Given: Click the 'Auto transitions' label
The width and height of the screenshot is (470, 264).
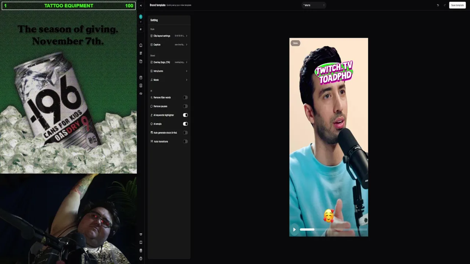Looking at the screenshot, I should point(161,142).
